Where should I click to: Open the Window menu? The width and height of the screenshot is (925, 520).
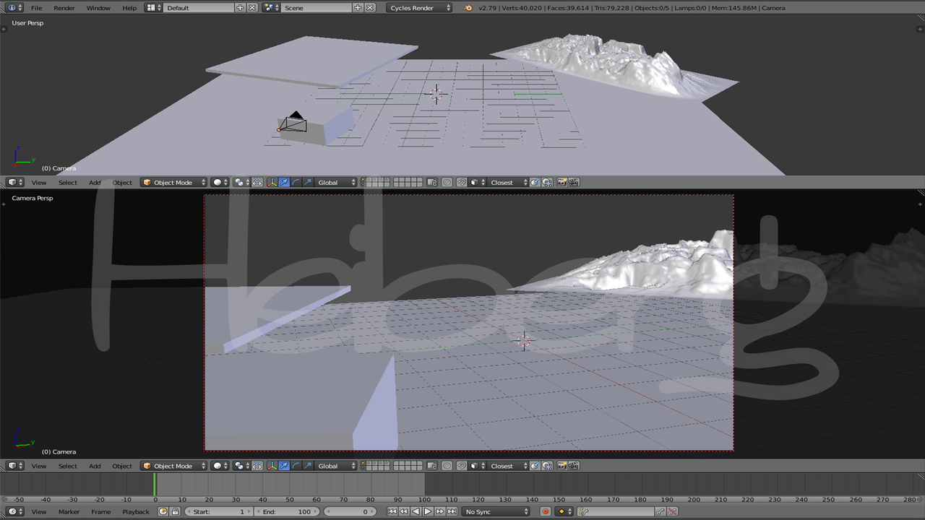coord(98,8)
